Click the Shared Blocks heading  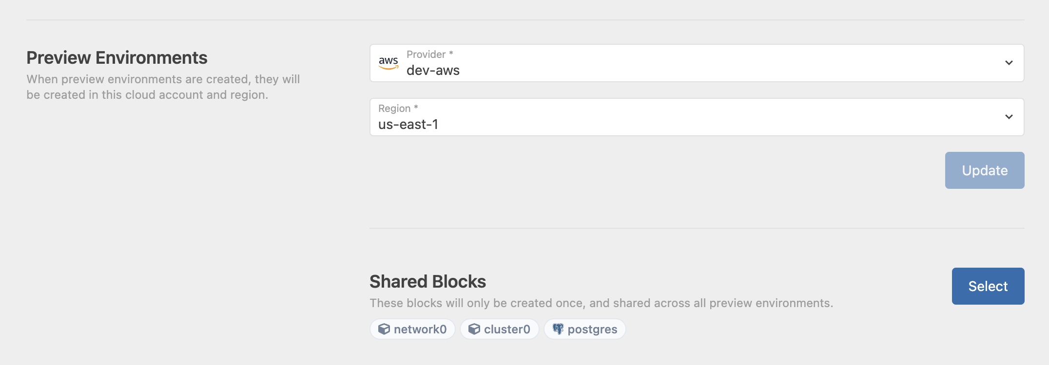(x=428, y=281)
